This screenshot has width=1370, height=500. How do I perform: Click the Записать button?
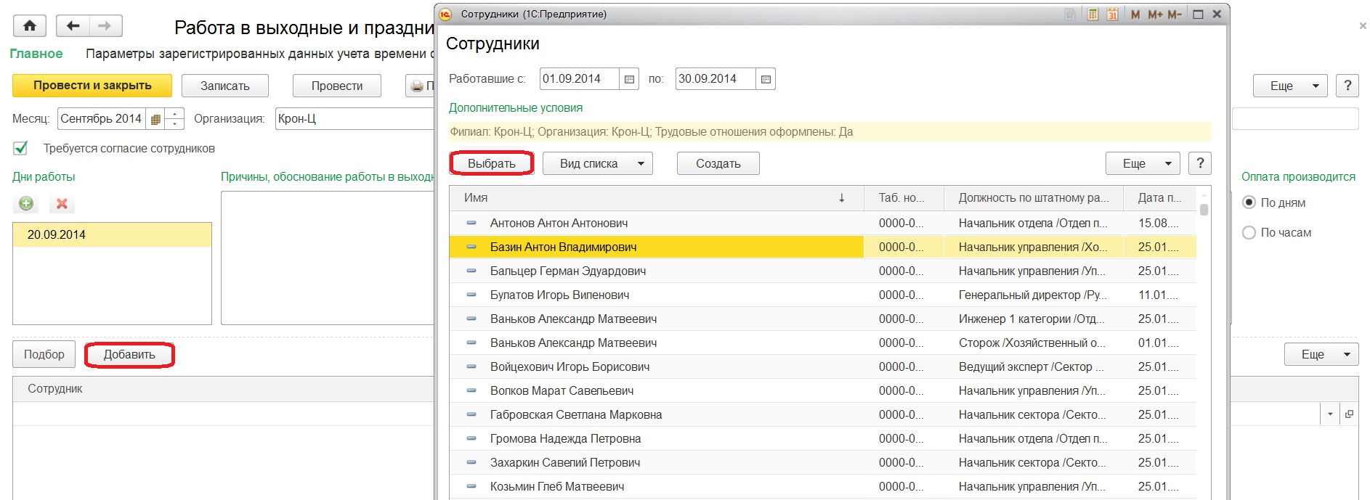225,86
